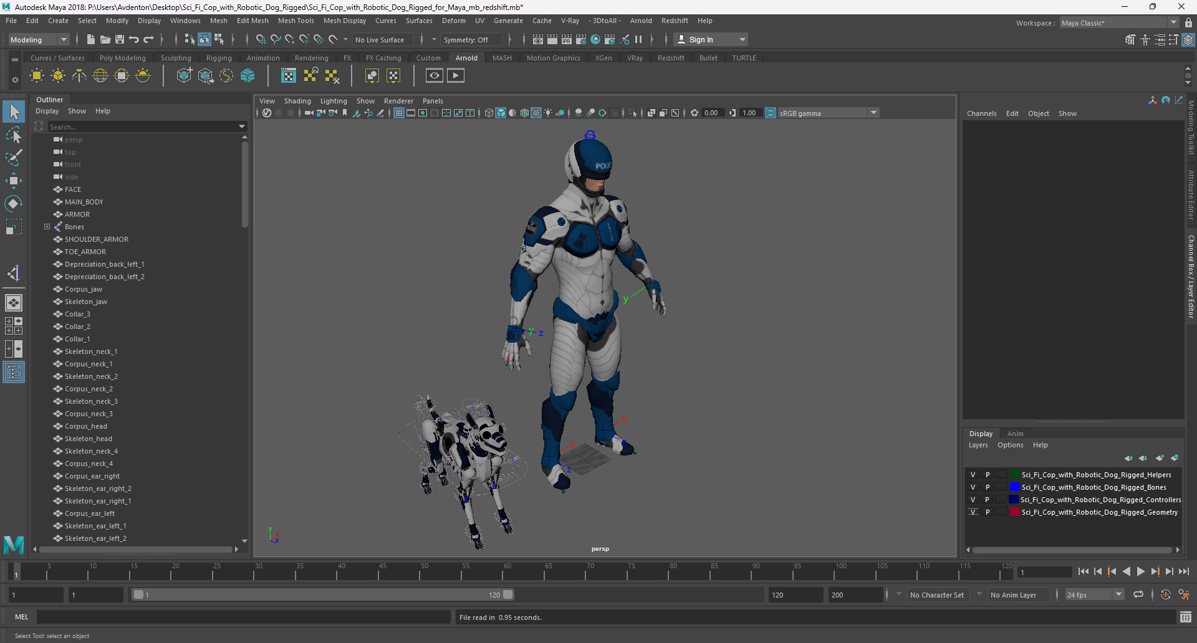Toggle playback P of Geometry layer

click(988, 512)
